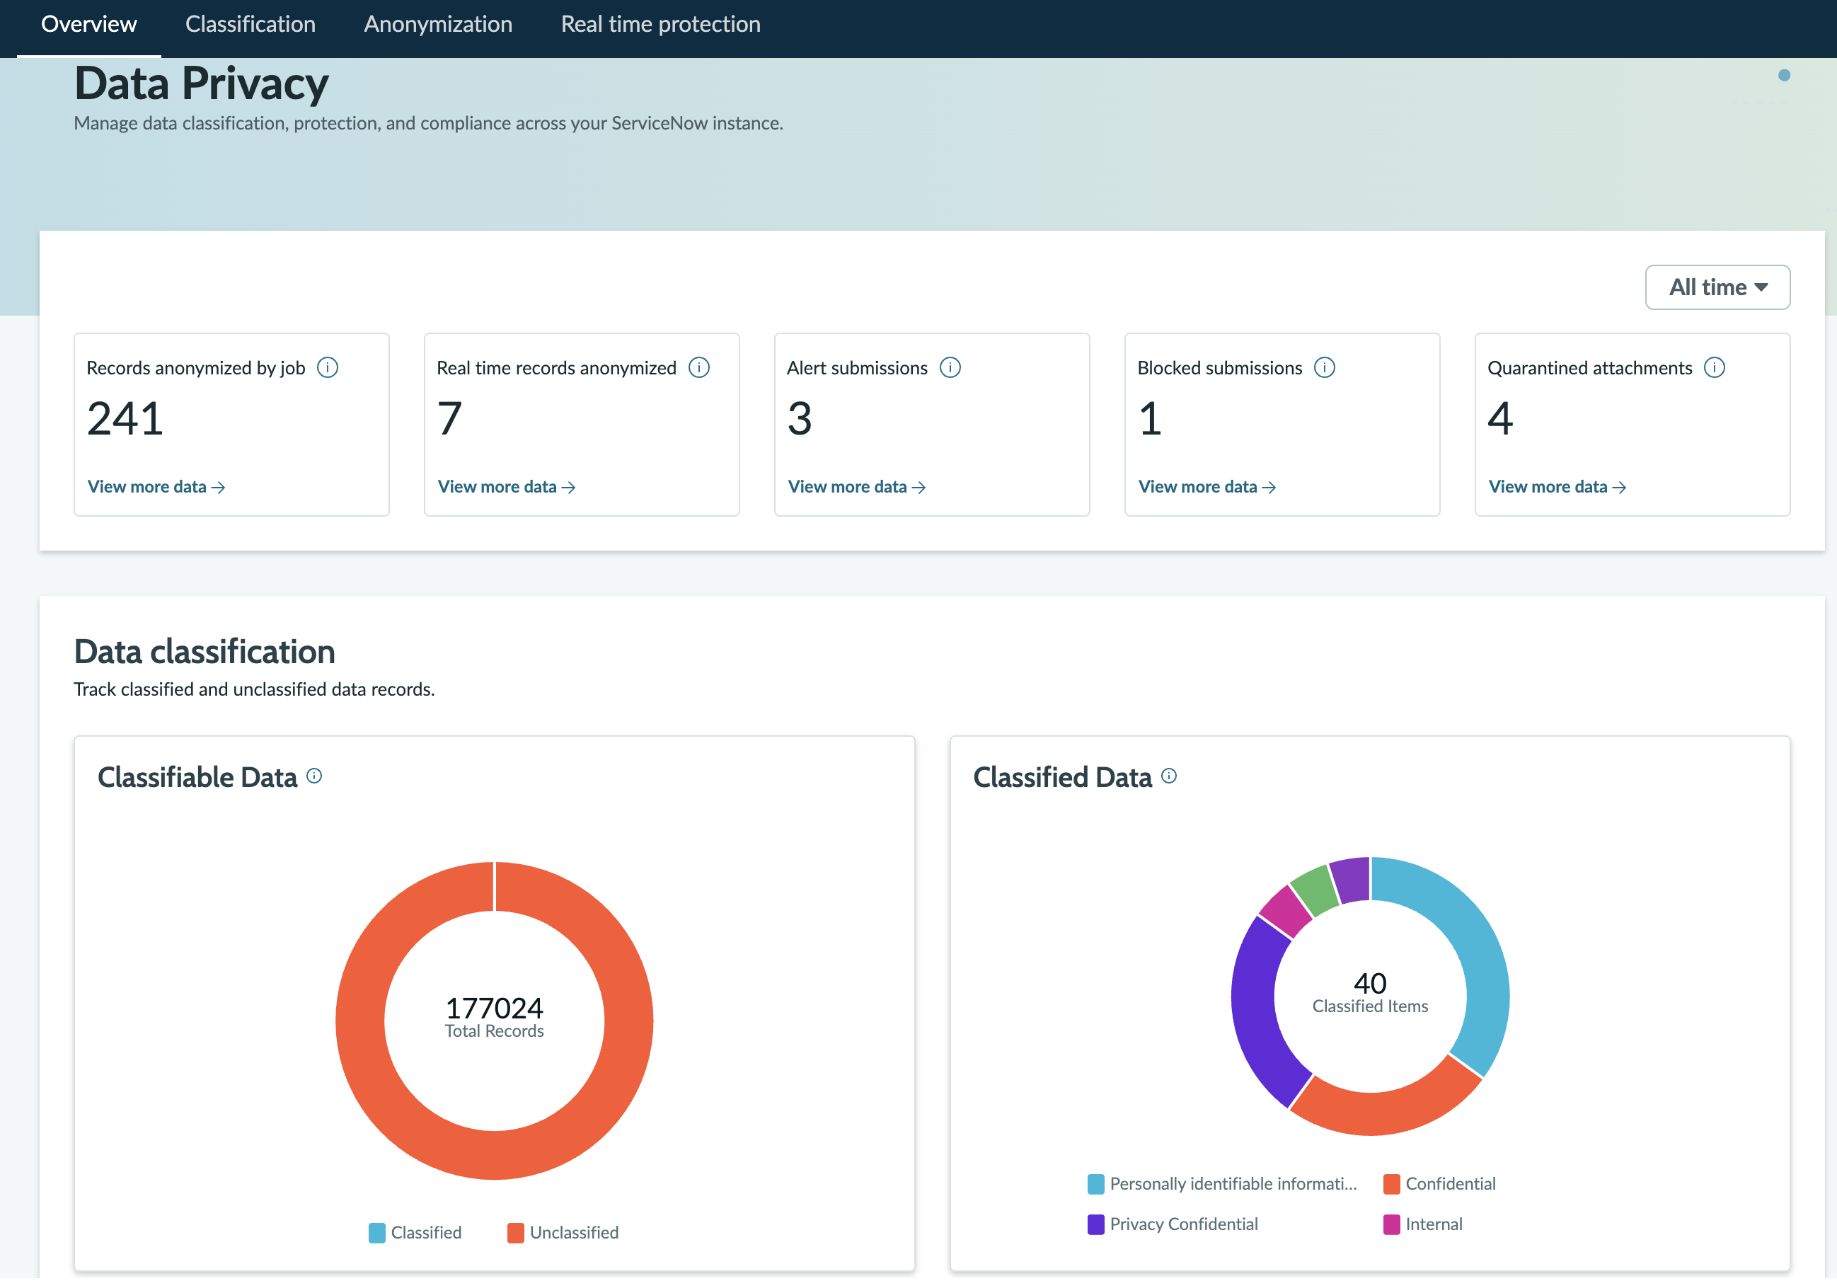Viewport: 1837px width, 1281px height.
Task: Toggle the Confidential legend swatch
Action: tap(1392, 1184)
